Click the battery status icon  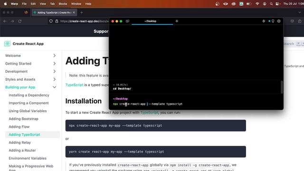249,4
